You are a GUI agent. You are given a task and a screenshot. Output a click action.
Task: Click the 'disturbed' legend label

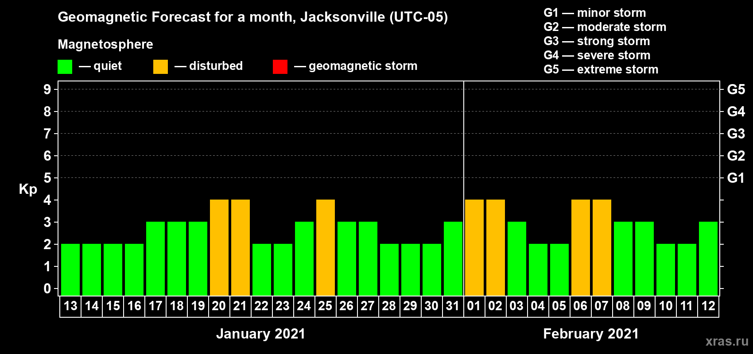(216, 66)
